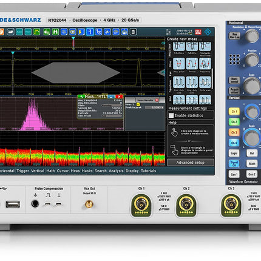
Task: Click the Create new meas heading
Action: [x=185, y=39]
